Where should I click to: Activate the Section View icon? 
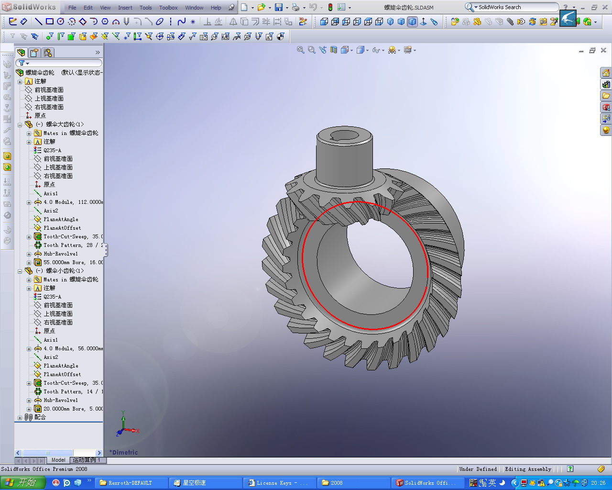pyautogui.click(x=333, y=50)
